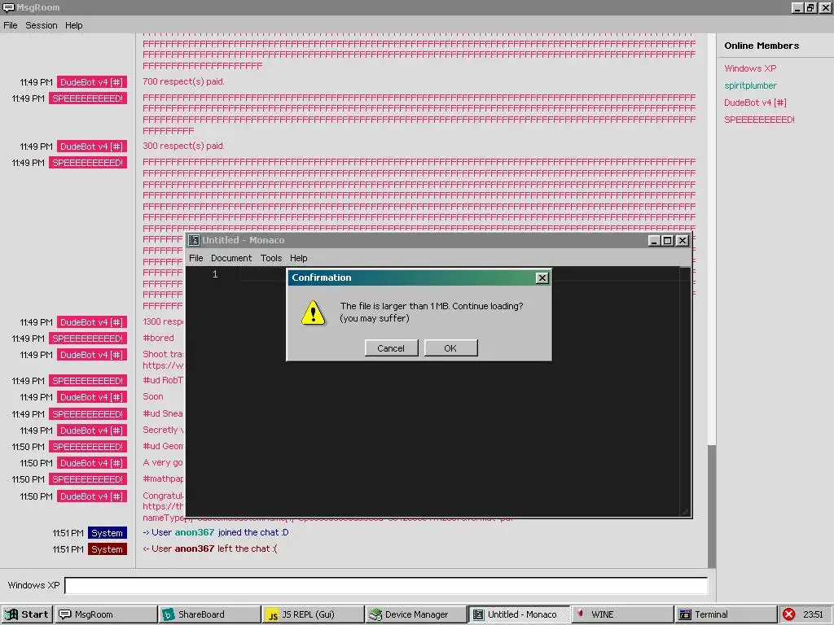Click the anon367 name in joined message
834x625 pixels.
point(194,532)
